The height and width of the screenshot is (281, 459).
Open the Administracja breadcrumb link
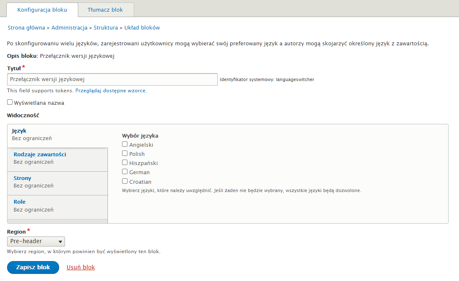[x=70, y=28]
